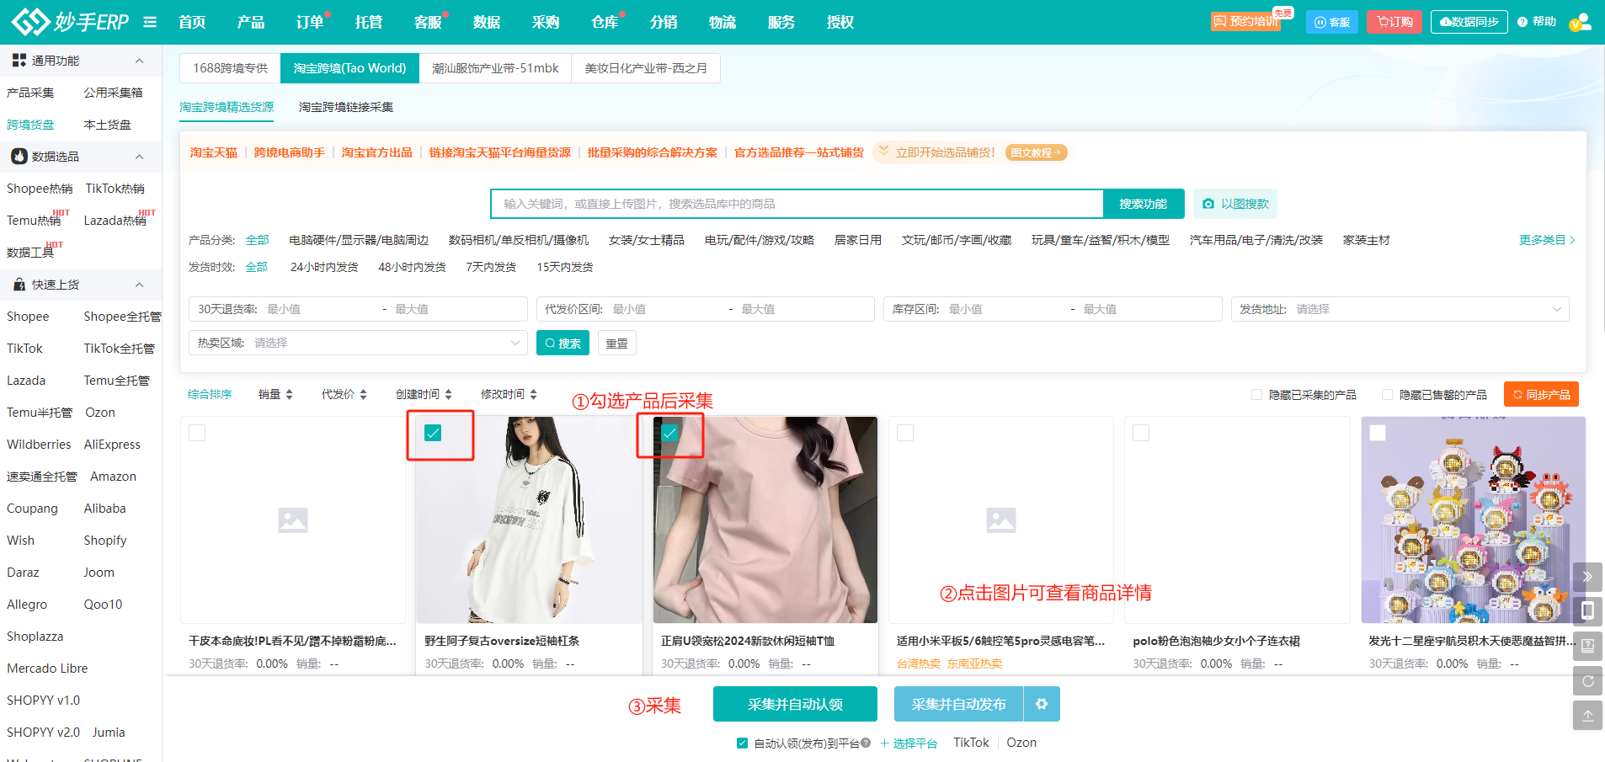Click the mobile phone icon on right toolbar
Viewport: 1605px width, 762px height.
(x=1587, y=611)
